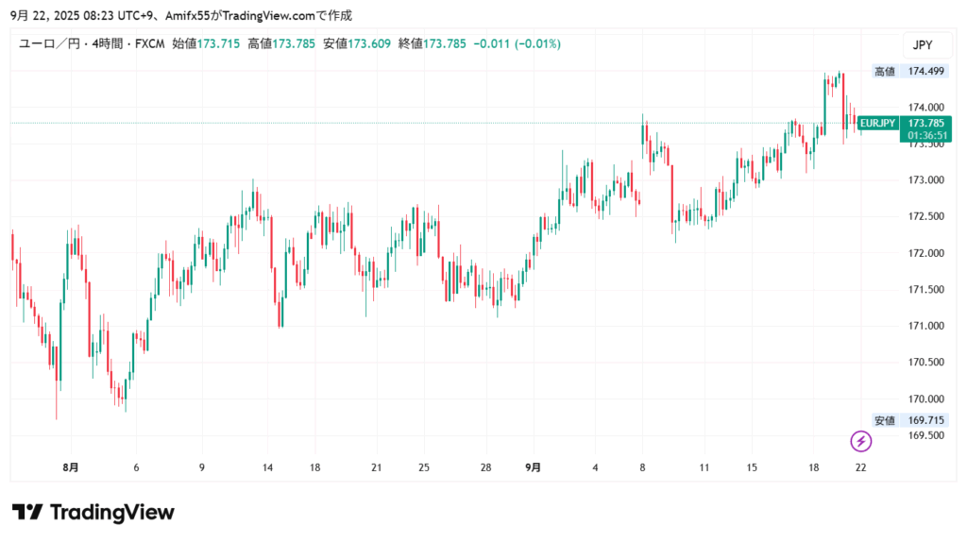Click the 安値 169.715 low marker
The image size is (967, 543).
point(908,420)
